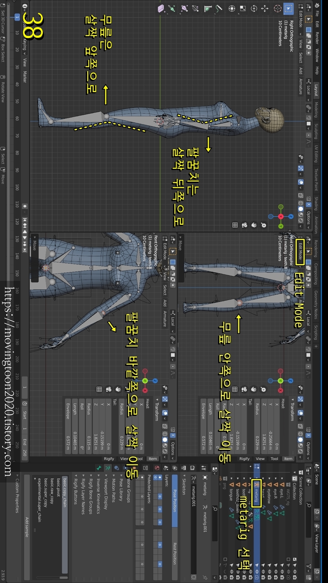Click the timeline play button

25,238
